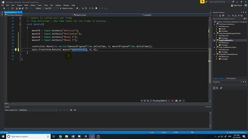Click the red recorder app icon in taskbar

pyautogui.click(x=98, y=136)
